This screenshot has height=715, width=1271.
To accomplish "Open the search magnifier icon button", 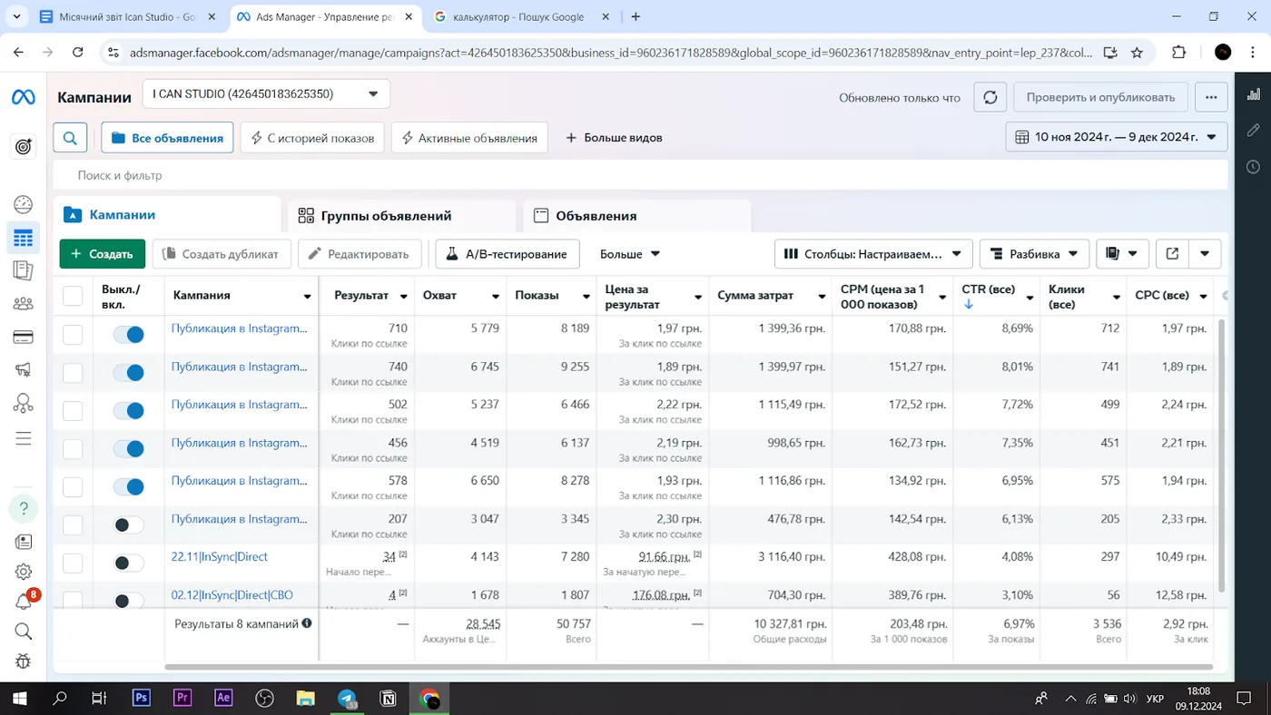I will (70, 138).
